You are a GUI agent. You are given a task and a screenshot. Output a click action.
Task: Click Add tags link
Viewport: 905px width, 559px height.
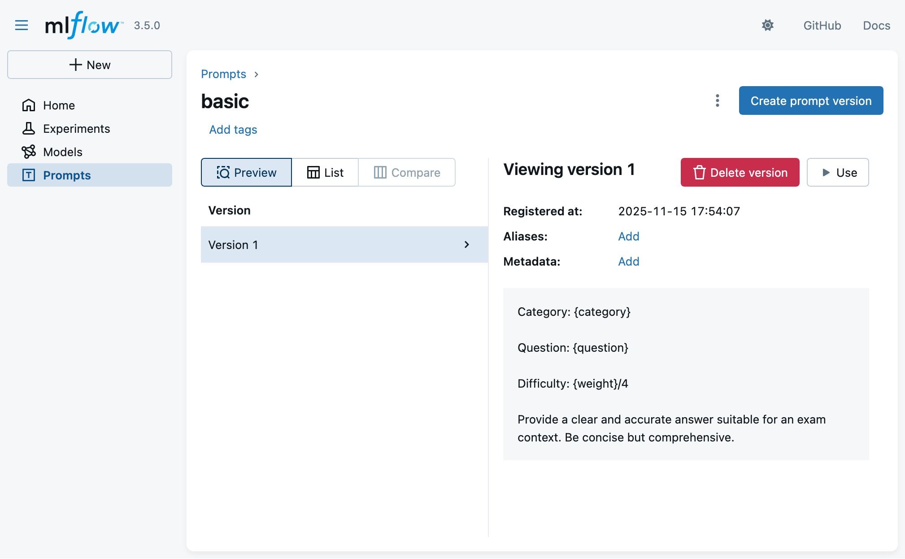coord(233,130)
